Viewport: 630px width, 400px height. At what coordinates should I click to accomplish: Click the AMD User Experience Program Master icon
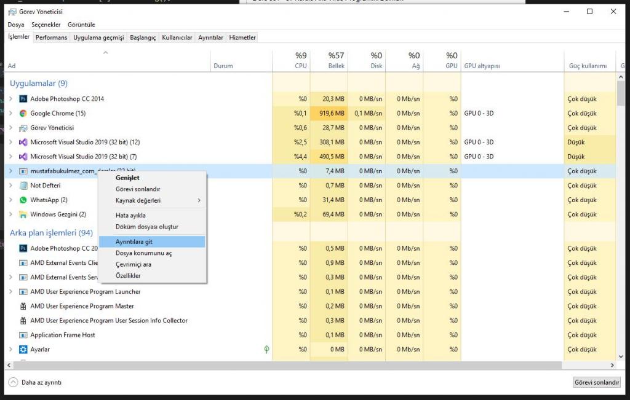pos(23,306)
